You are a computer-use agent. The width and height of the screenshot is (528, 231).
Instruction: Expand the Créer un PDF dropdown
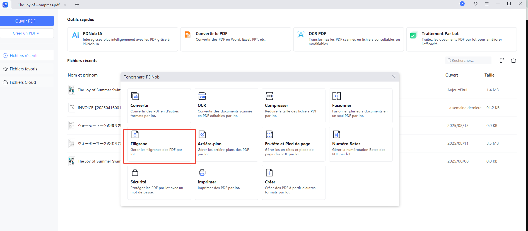pyautogui.click(x=26, y=33)
